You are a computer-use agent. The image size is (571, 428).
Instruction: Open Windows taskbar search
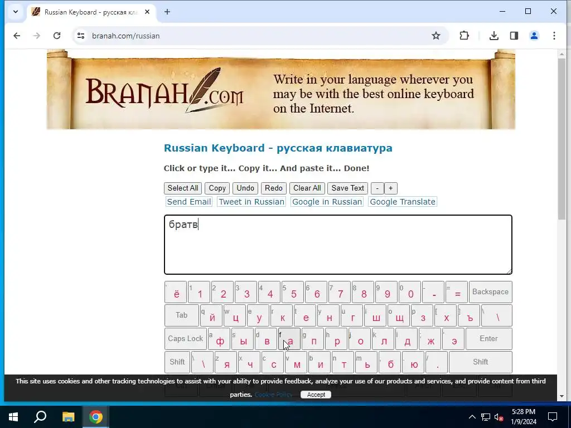click(x=40, y=417)
